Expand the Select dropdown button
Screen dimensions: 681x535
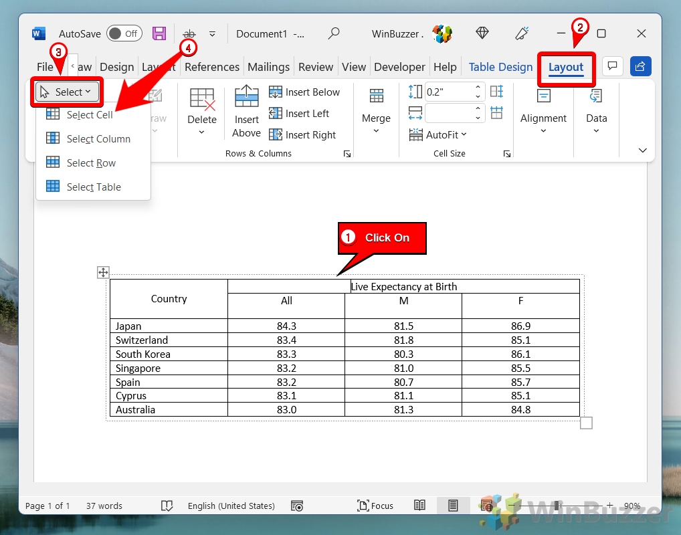pyautogui.click(x=68, y=92)
